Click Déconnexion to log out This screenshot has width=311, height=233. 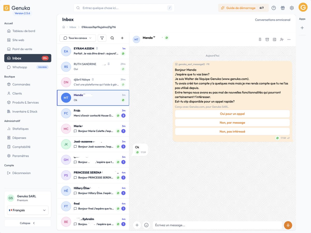click(x=28, y=173)
